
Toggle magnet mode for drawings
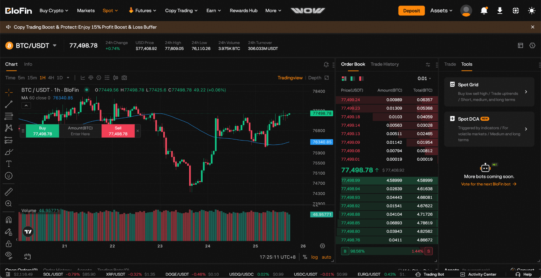[9, 220]
